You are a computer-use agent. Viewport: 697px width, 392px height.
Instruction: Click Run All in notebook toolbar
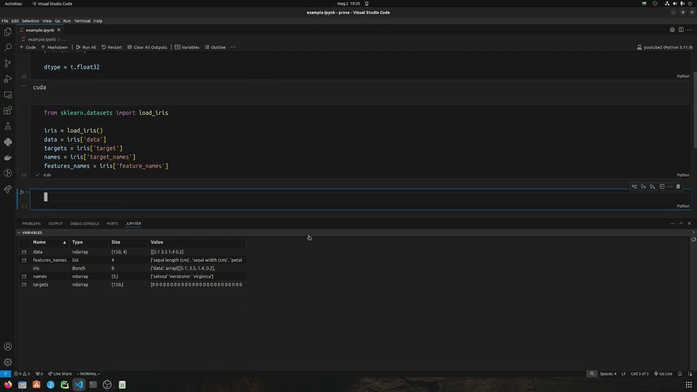(86, 47)
